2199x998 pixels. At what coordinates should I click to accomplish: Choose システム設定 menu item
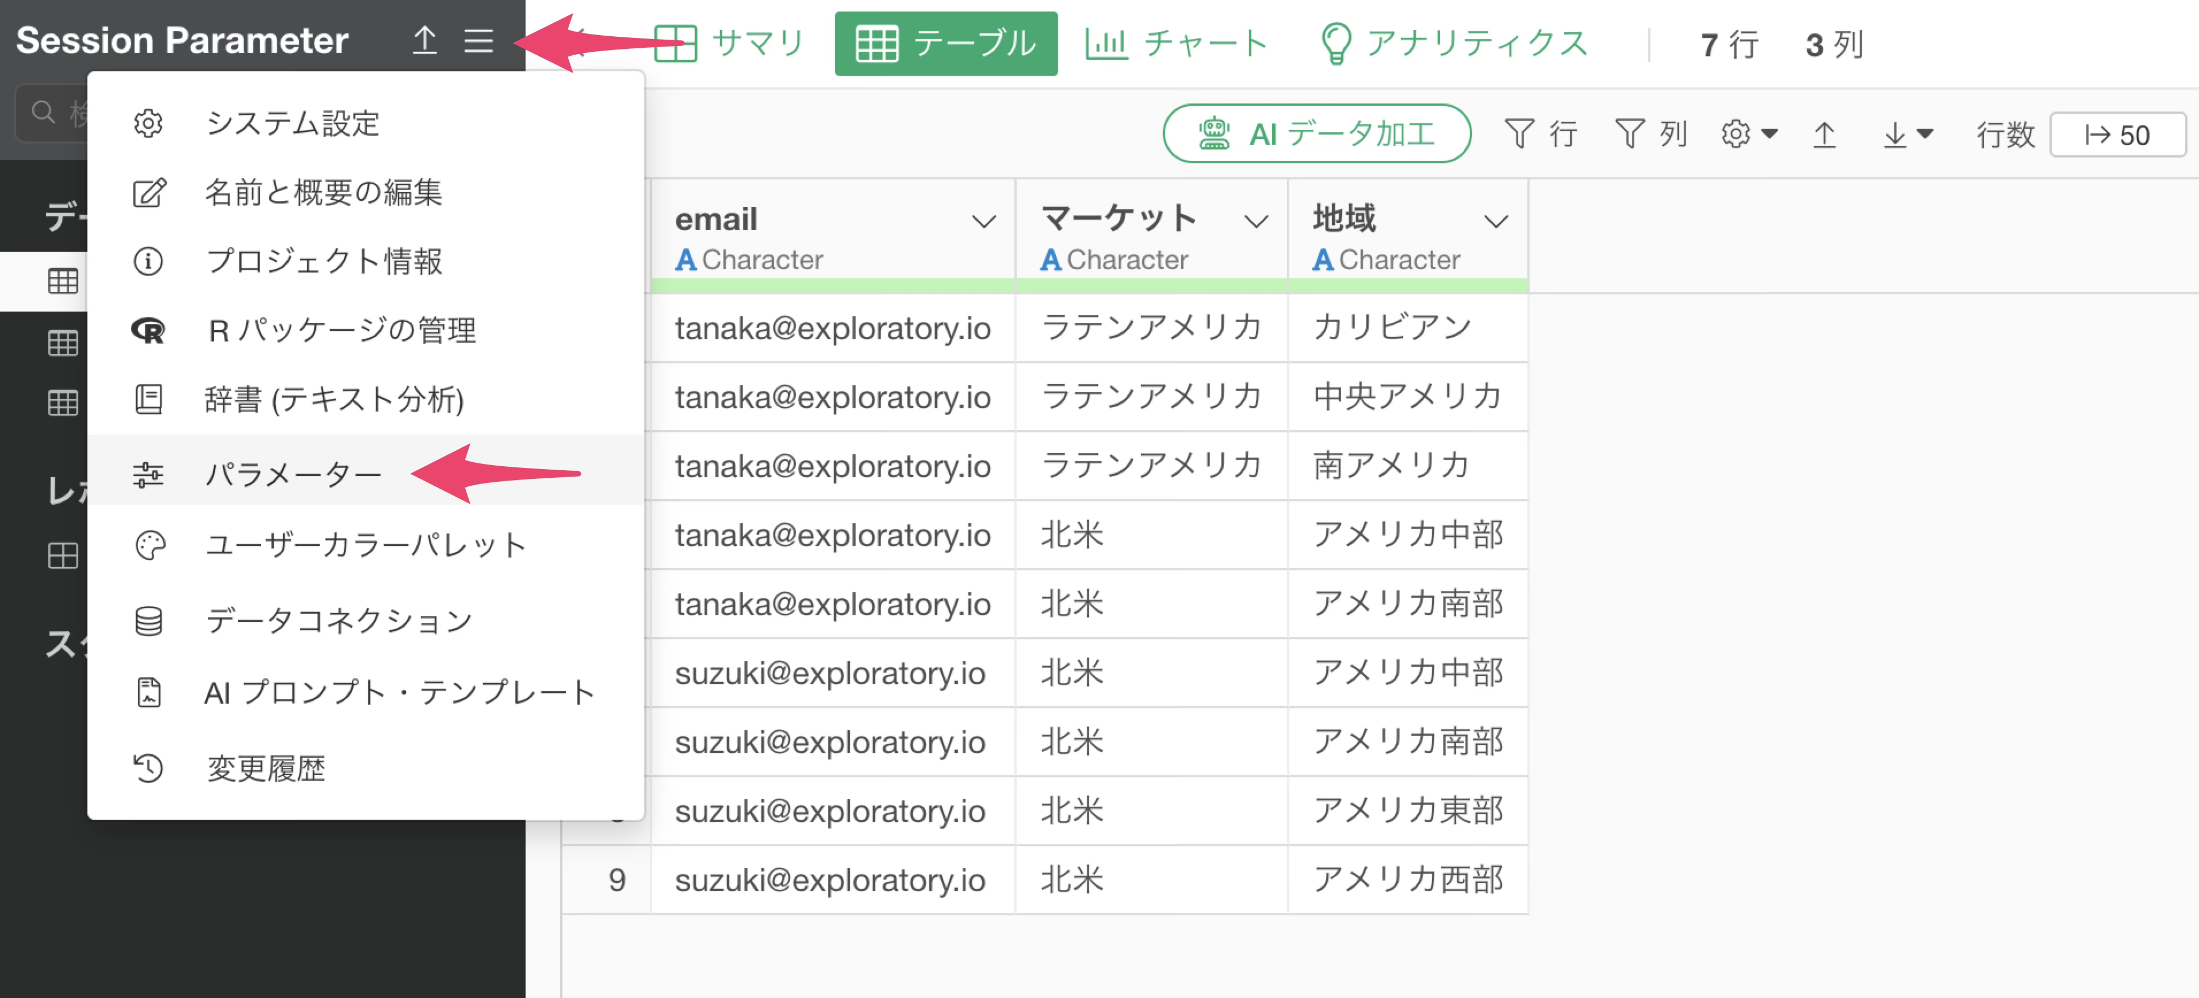[x=293, y=124]
